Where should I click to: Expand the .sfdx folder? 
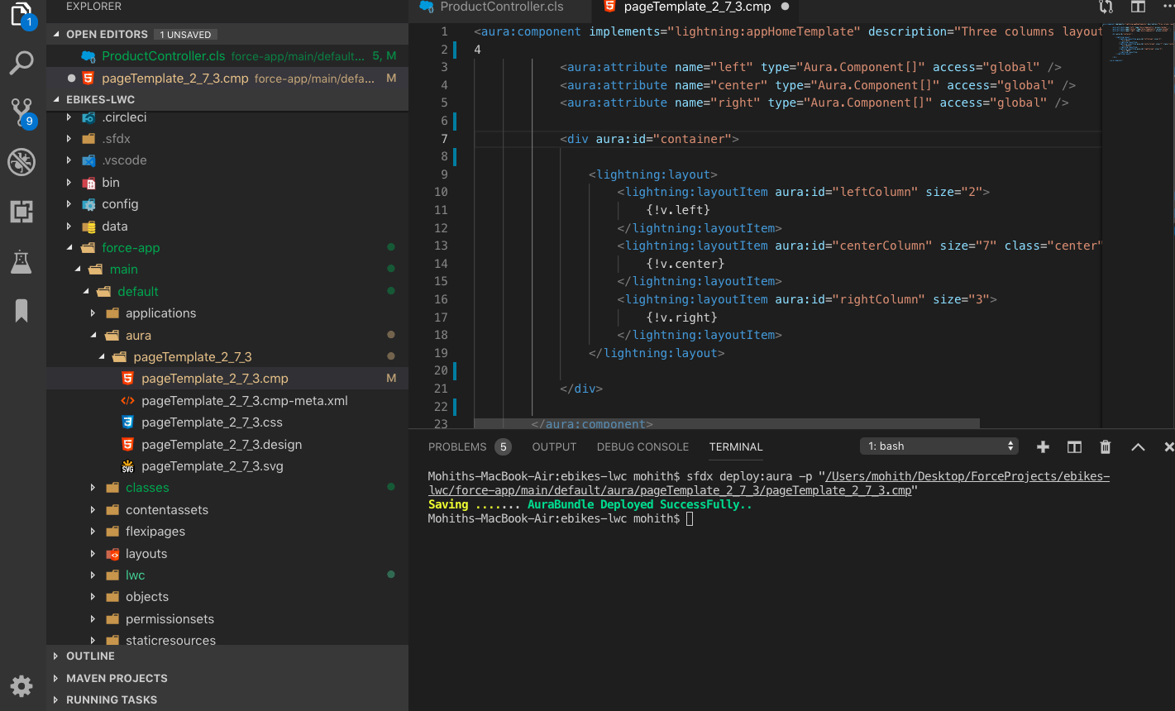69,139
